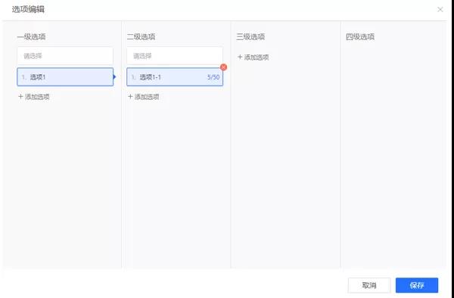Screen dimensions: 454x298
Task: Click plus icon under 一级选项 list
Action: (20, 97)
